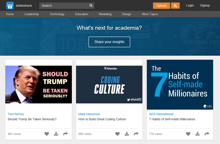220x144 pixels.
Task: Focus the Search input field
Action: (x=67, y=6)
